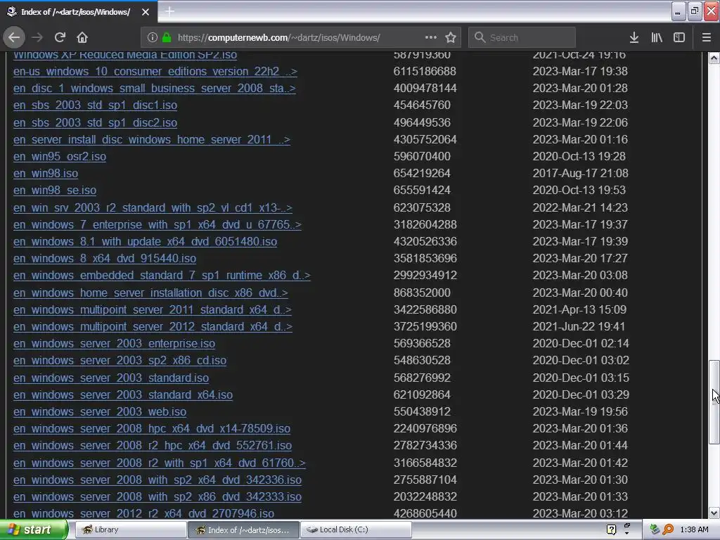Open a new tab with the plus button
The height and width of the screenshot is (540, 720).
(x=169, y=11)
